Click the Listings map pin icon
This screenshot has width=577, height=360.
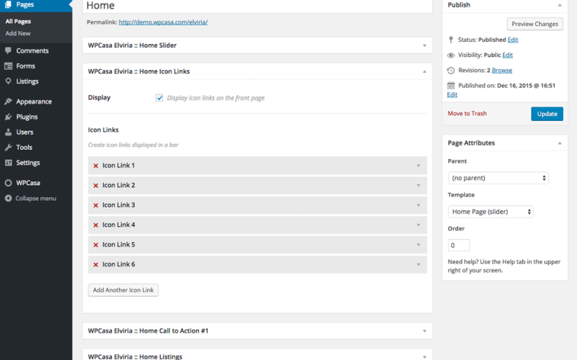(x=8, y=81)
